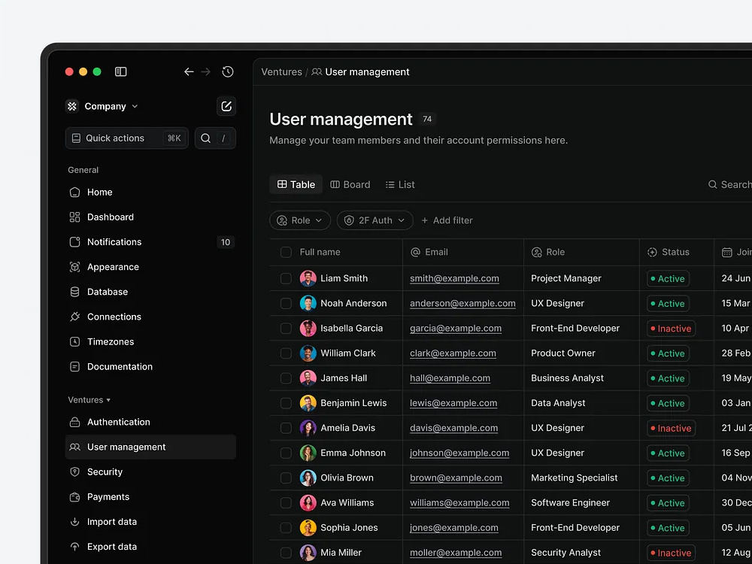Switch to the Table view tab

click(x=296, y=185)
